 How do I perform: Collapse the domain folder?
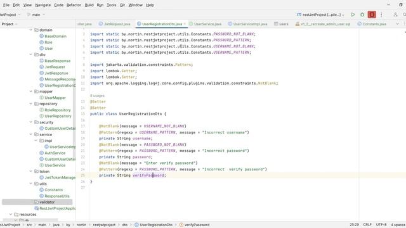pyautogui.click(x=31, y=30)
